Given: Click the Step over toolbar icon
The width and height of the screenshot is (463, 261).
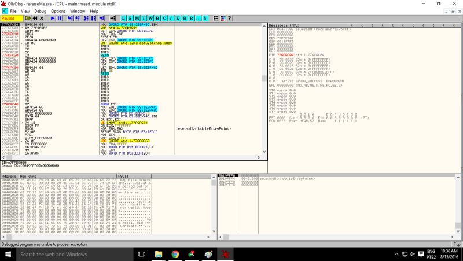Looking at the screenshot, I should click(x=78, y=19).
